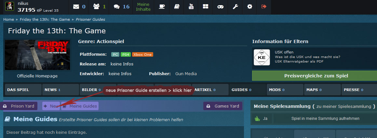Click the Meine Guides heading book icon
The width and height of the screenshot is (377, 138).
coord(7,119)
